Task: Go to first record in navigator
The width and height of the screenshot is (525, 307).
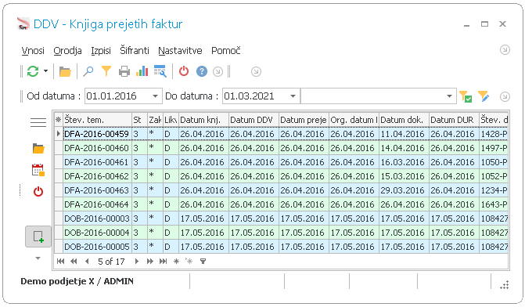Action: pos(60,262)
